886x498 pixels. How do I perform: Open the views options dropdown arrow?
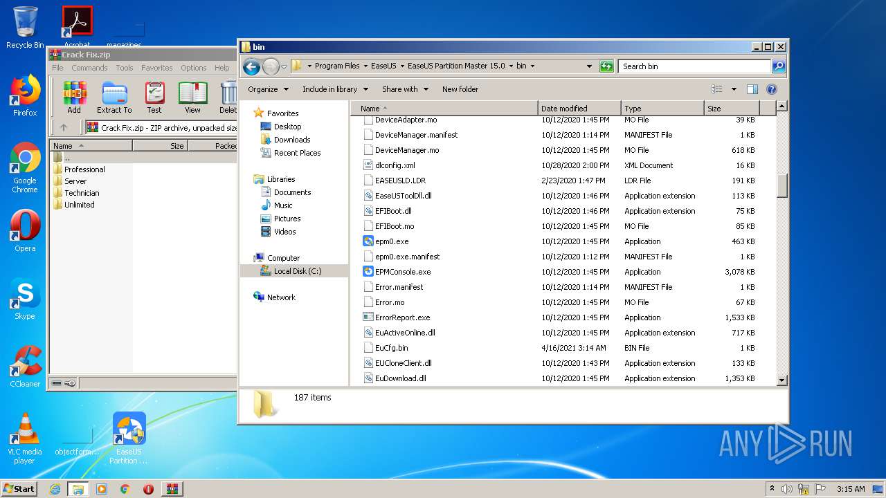pyautogui.click(x=734, y=89)
